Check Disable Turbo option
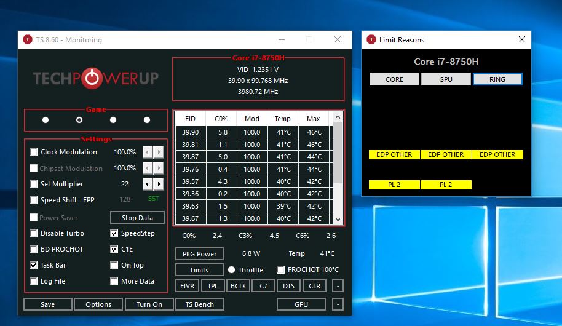 [33, 234]
